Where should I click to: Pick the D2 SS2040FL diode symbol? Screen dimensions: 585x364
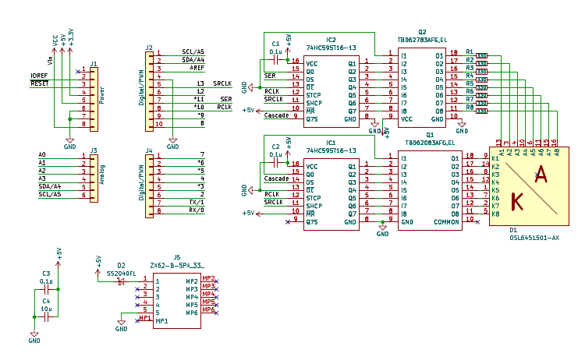coord(121,281)
